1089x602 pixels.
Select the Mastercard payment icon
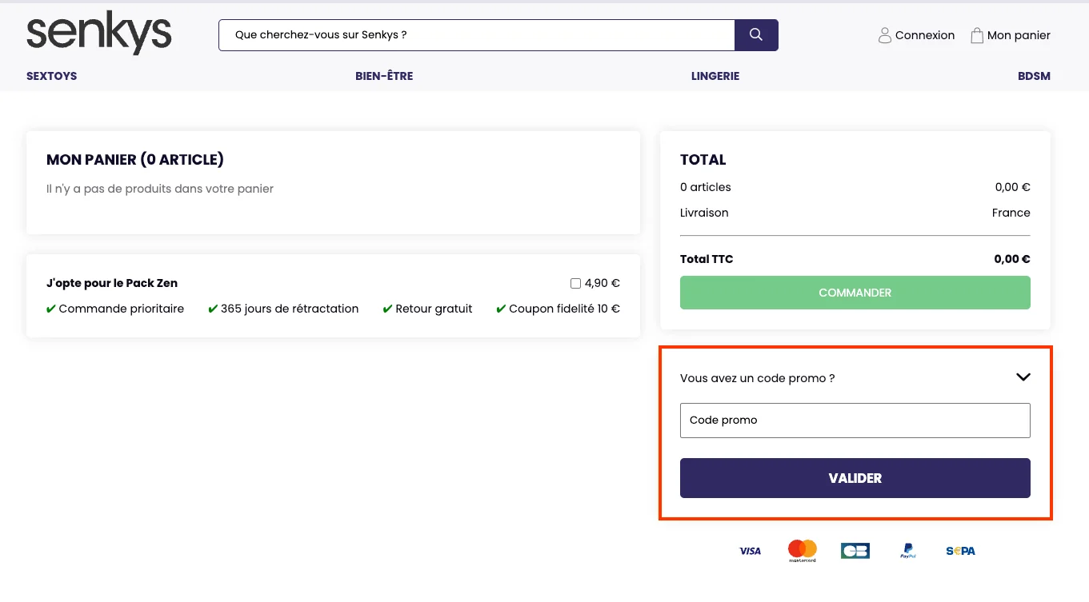[x=802, y=550]
